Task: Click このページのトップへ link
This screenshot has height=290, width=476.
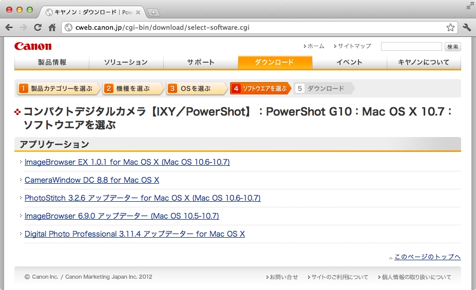Action: tap(427, 257)
